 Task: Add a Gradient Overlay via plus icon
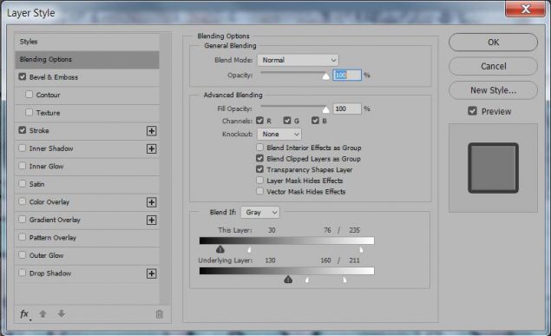[x=152, y=221]
